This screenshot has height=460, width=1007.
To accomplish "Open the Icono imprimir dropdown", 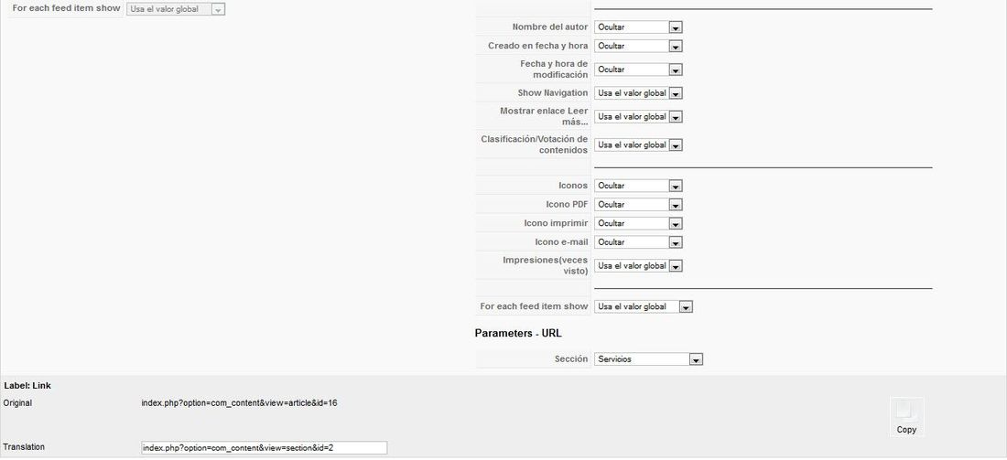I will coord(638,223).
